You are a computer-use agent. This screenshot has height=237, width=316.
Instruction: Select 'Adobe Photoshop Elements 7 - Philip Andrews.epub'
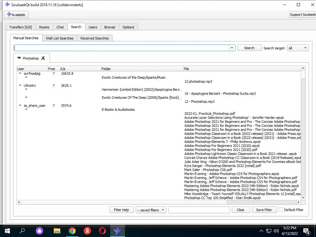pyautogui.click(x=222, y=142)
